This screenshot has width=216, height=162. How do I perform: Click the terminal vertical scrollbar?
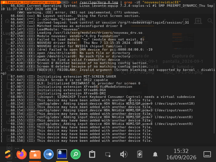[214, 69]
